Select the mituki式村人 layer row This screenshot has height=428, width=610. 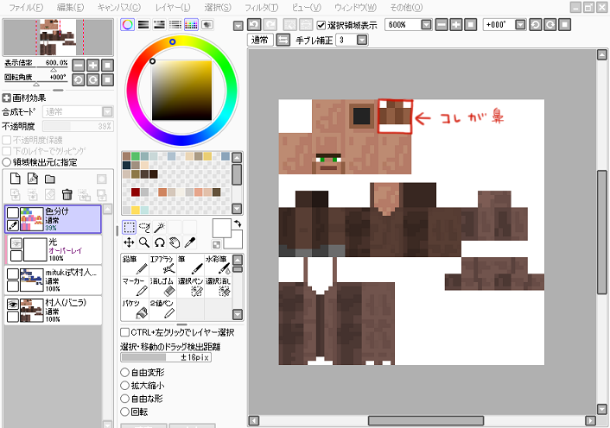click(x=54, y=280)
